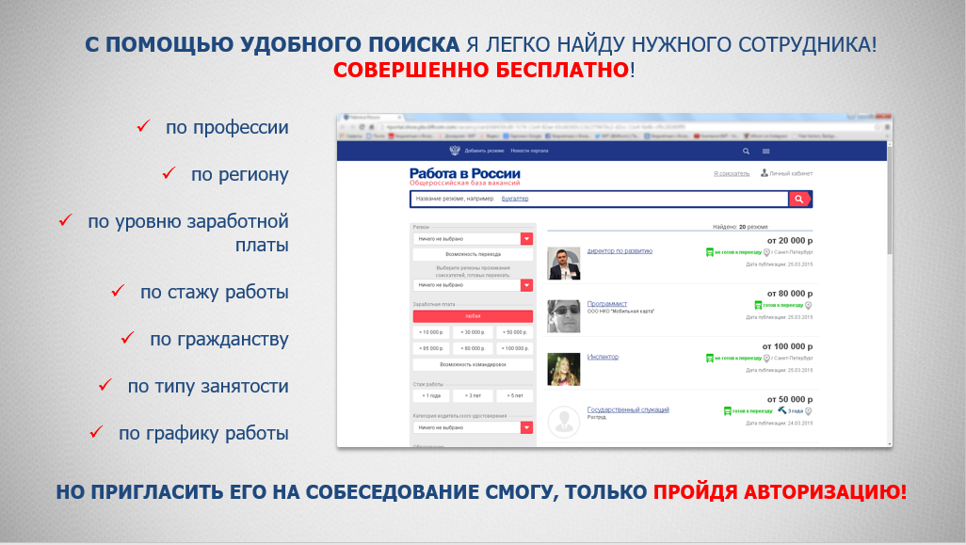Open the Инспектор resume link
This screenshot has height=545, width=966.
pyautogui.click(x=603, y=357)
